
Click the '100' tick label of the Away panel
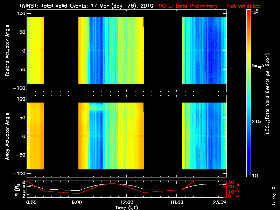click(21, 99)
